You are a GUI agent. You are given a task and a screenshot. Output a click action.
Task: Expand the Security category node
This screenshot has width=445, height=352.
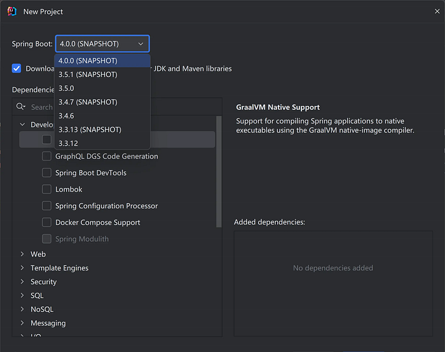point(22,281)
